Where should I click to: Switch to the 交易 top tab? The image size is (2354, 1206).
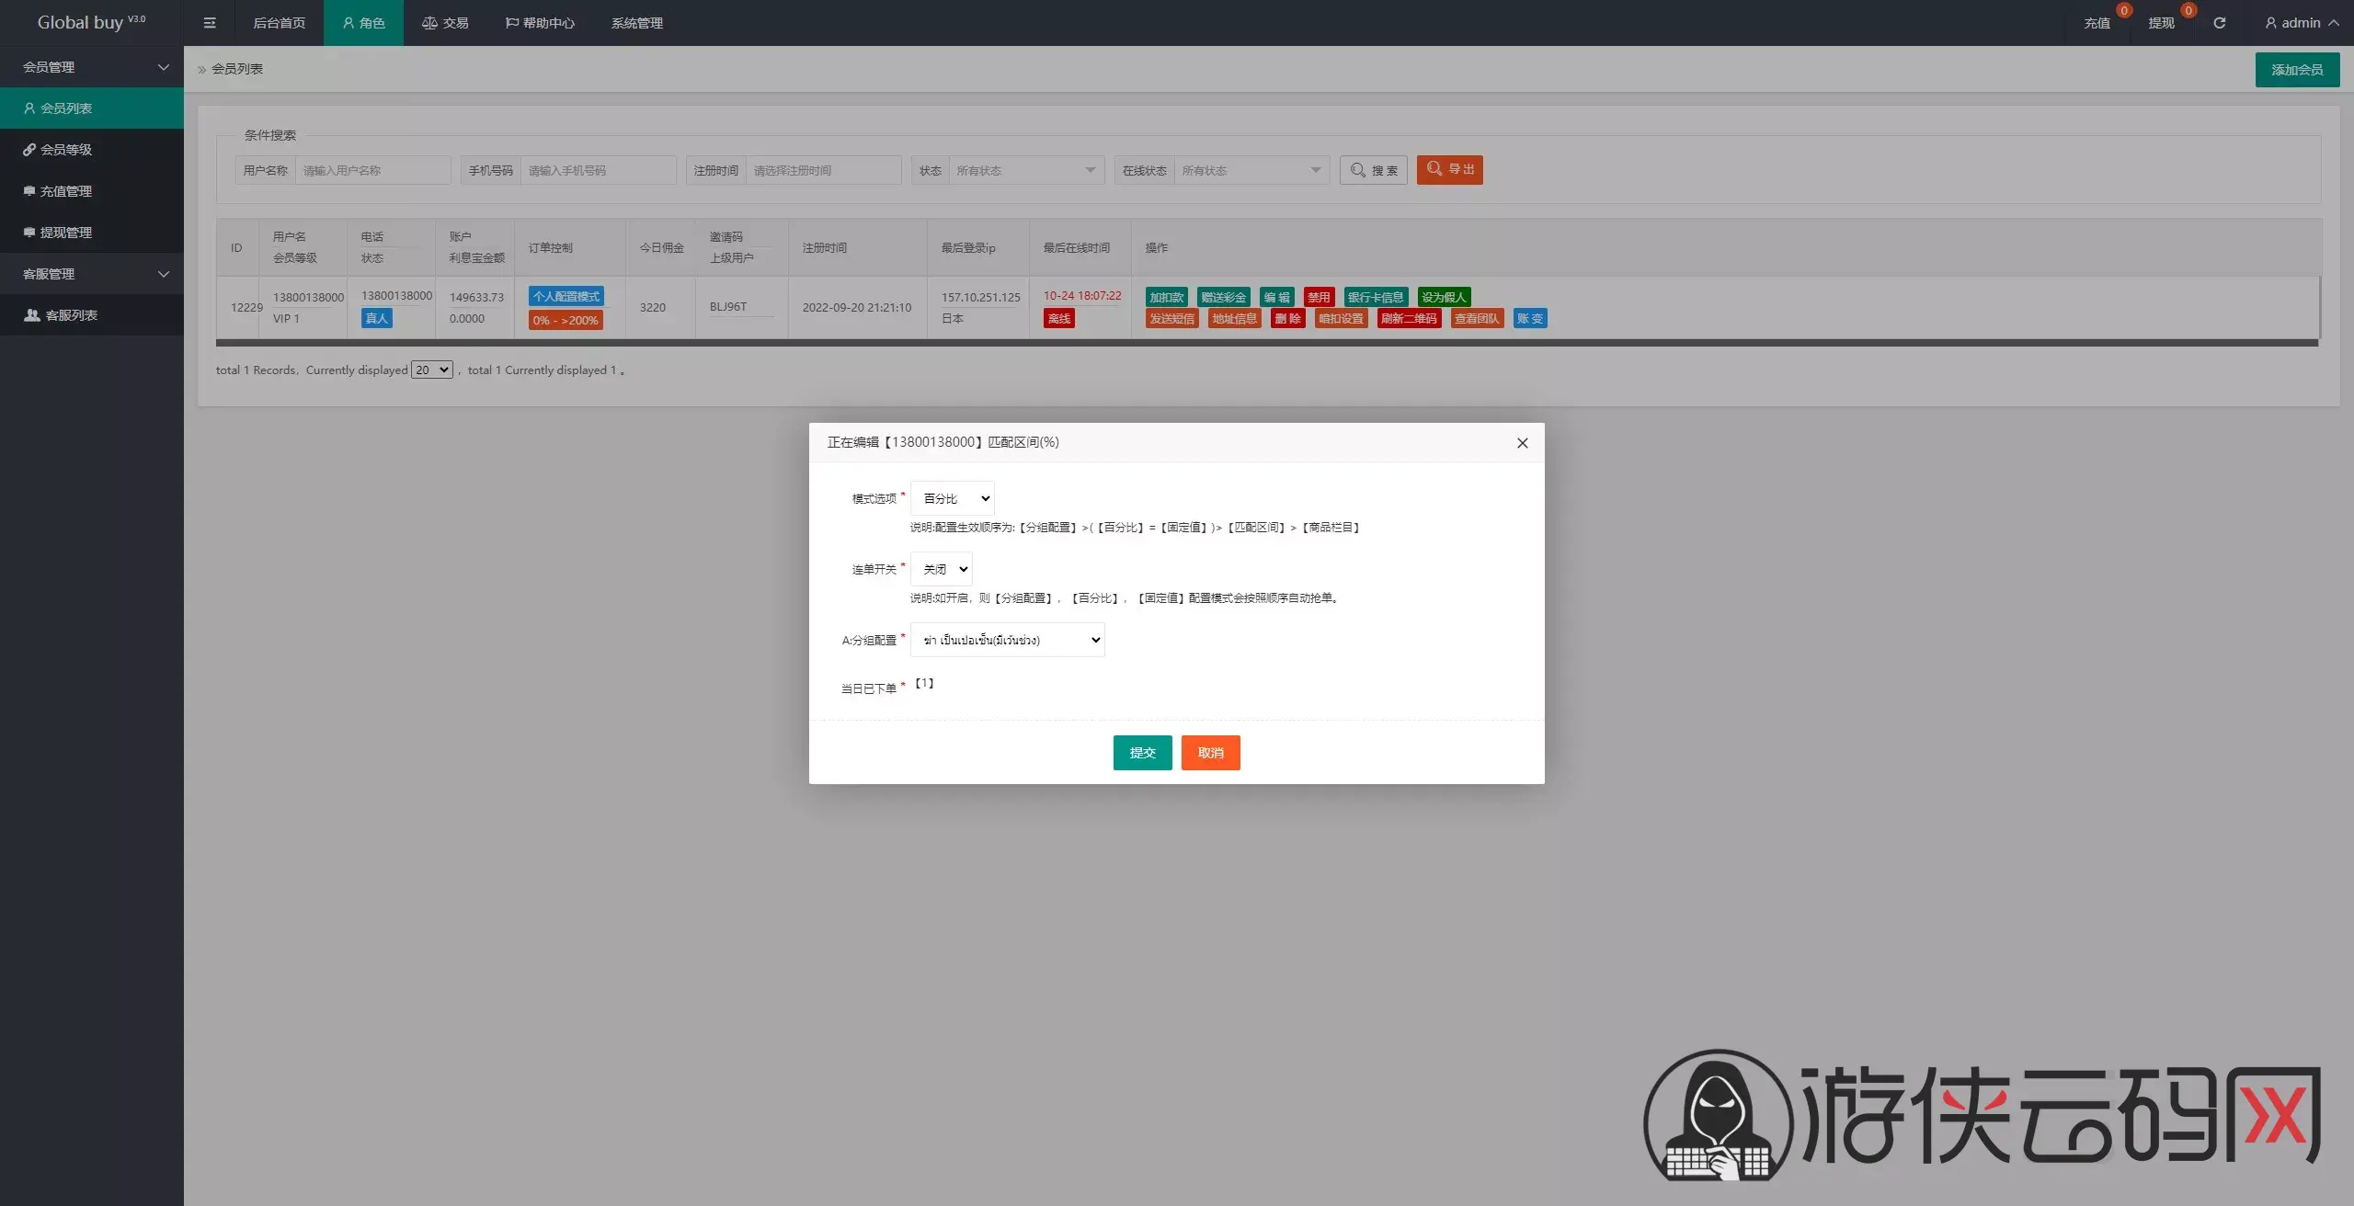(445, 23)
